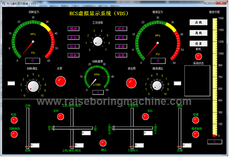
Task: Click the 浮动 red indicator lamp
Action: 145,117
